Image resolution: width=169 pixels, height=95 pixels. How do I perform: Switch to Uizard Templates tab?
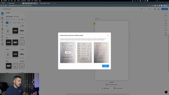point(9,16)
